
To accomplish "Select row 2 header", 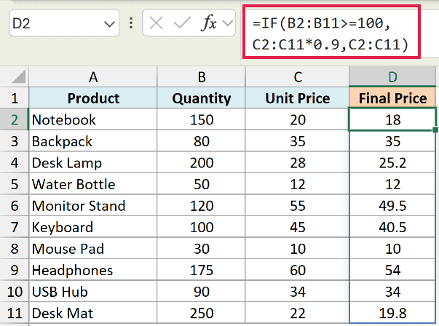I will coord(15,119).
